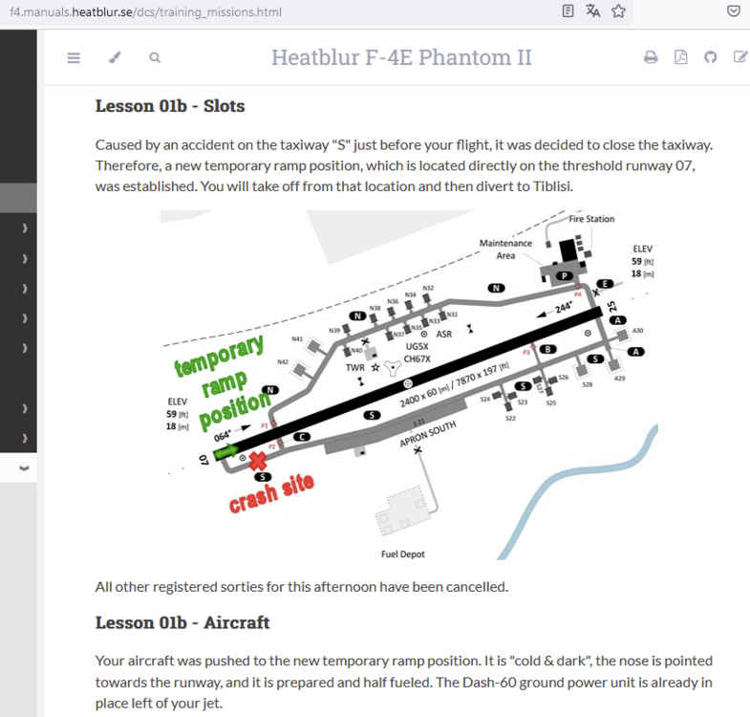Click the 'crash site' red text

(x=271, y=493)
